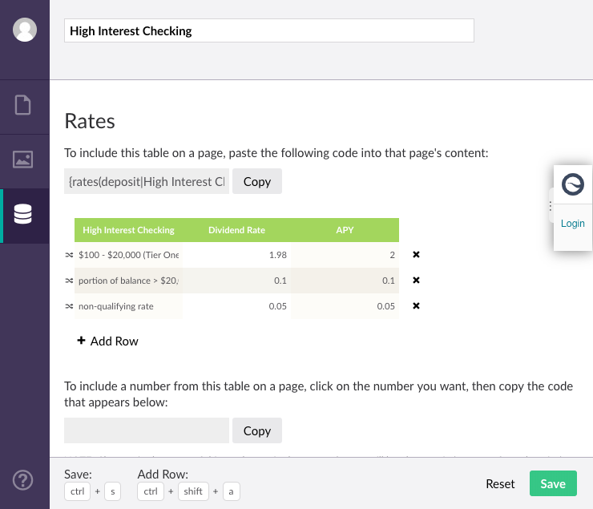Screen dimensions: 593x509
Task: Click the APY column header
Action: [x=345, y=230]
